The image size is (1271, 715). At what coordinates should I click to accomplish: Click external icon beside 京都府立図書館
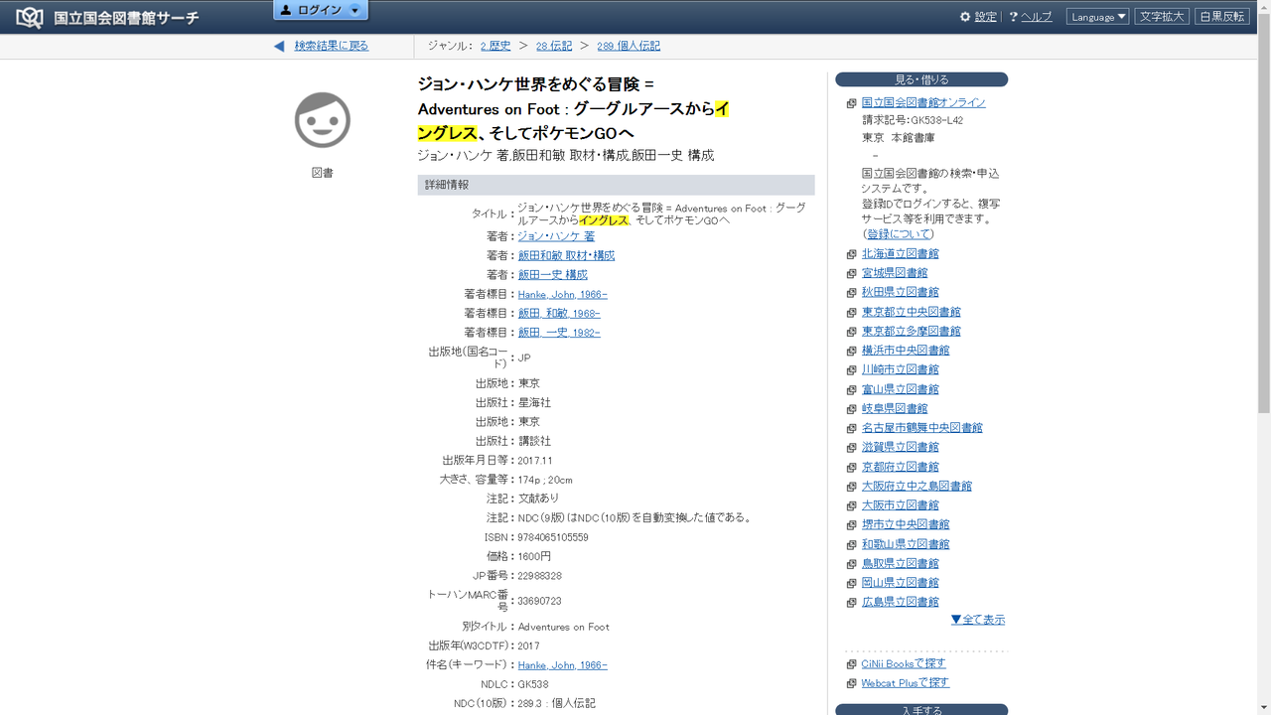(x=851, y=468)
